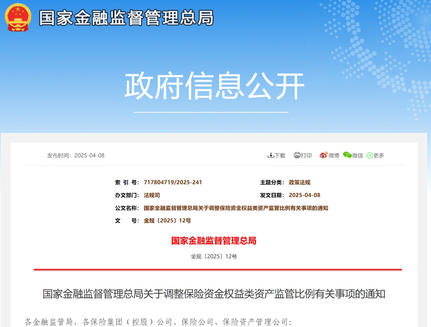The image size is (431, 327).
Task: Click the national emblem logo
Action: [18, 17]
